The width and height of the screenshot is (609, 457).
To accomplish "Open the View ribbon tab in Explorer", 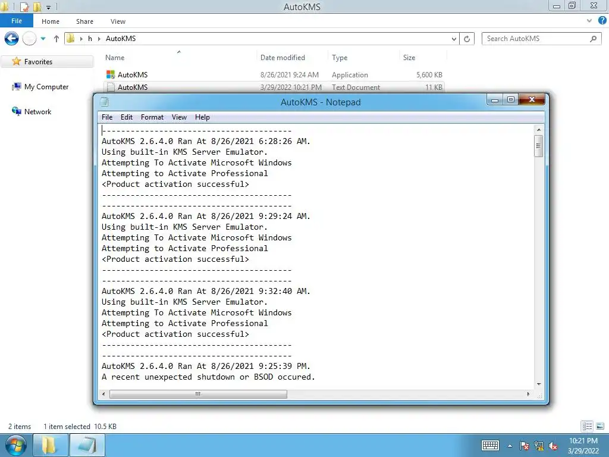I will tap(118, 21).
